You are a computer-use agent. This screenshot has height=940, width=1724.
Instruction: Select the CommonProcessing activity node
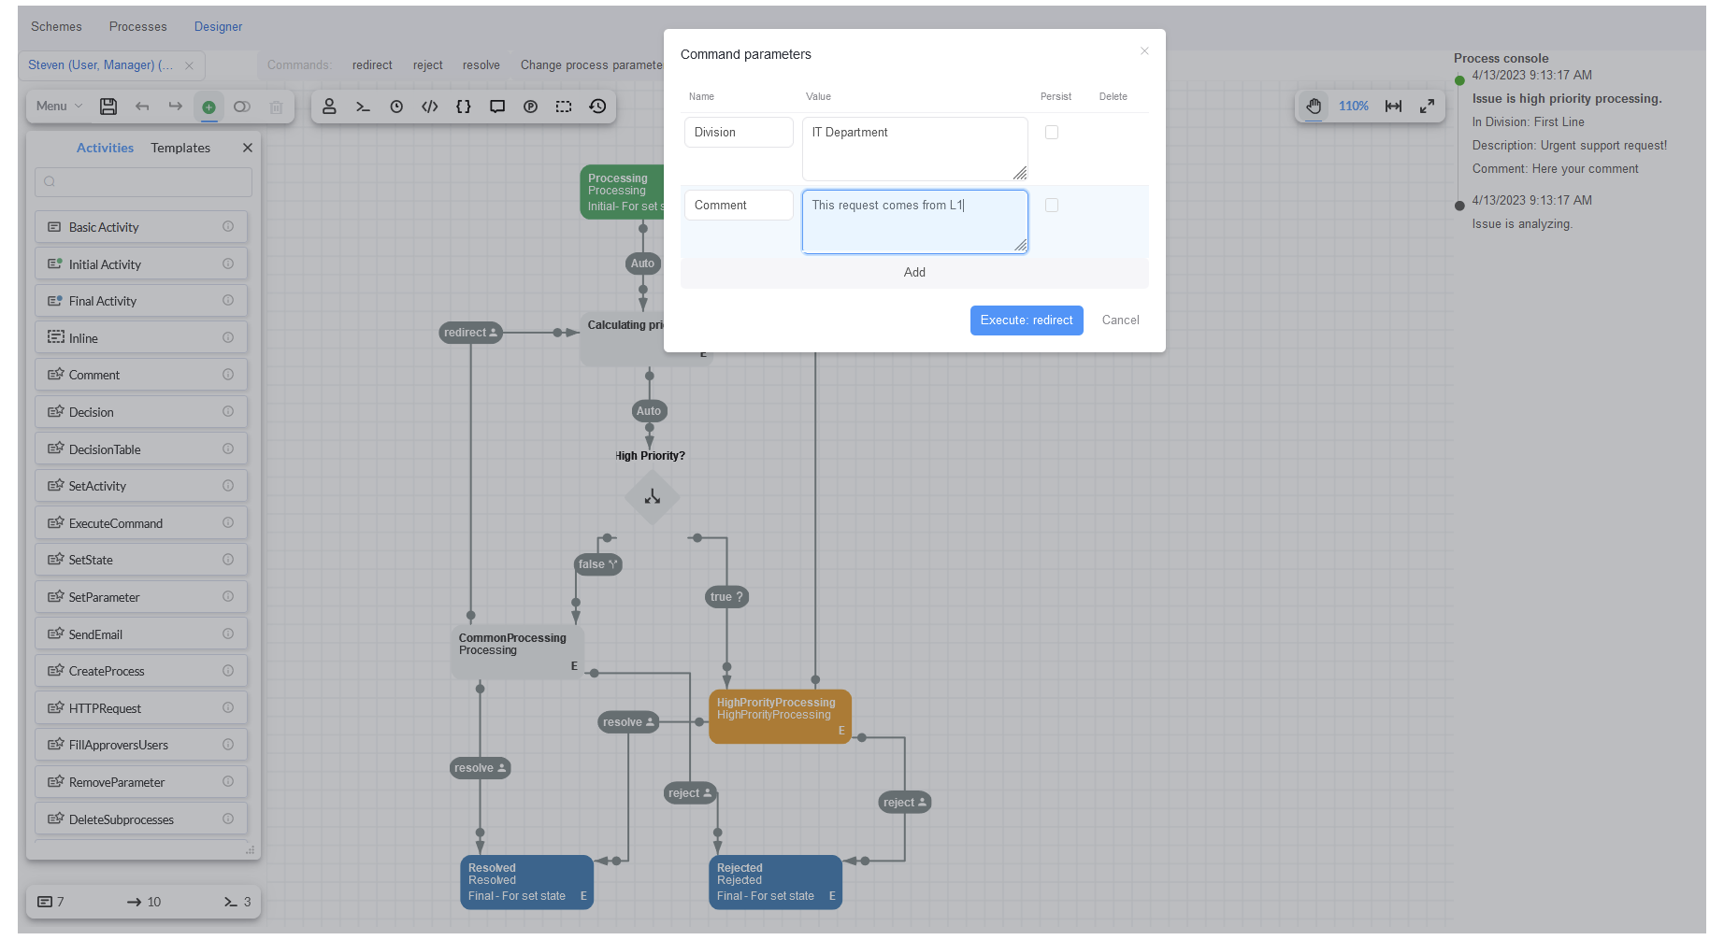[517, 651]
